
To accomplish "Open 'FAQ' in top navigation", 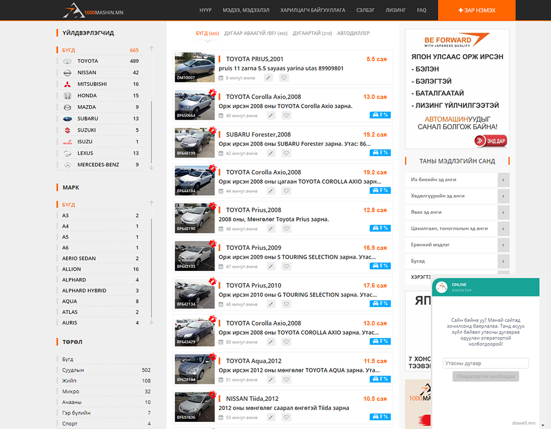I will [422, 10].
